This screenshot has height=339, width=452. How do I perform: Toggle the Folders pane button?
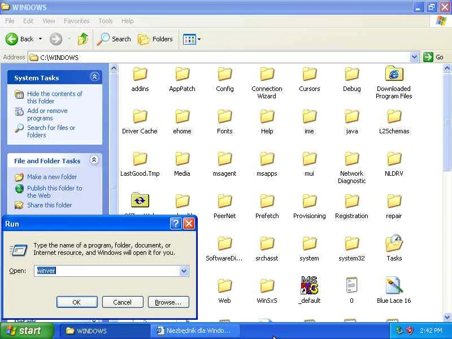click(155, 39)
